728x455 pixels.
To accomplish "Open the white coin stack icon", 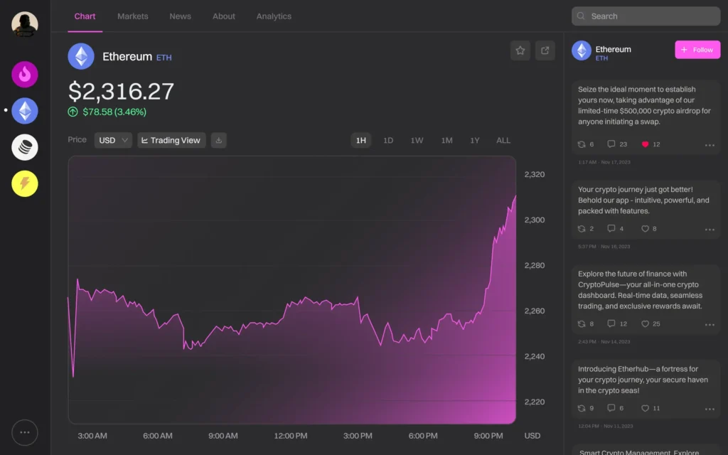I will pyautogui.click(x=25, y=147).
